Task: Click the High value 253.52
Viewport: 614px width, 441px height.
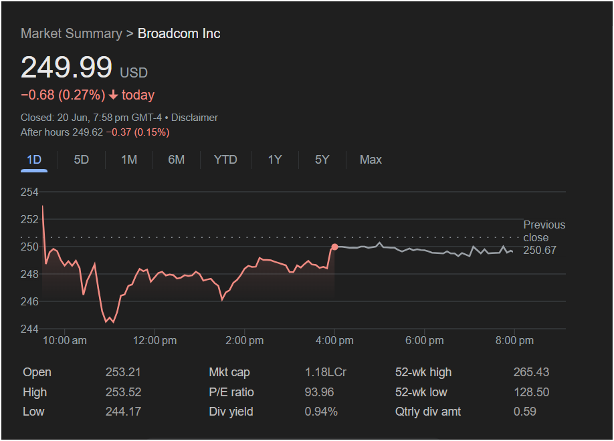Action: (x=123, y=392)
